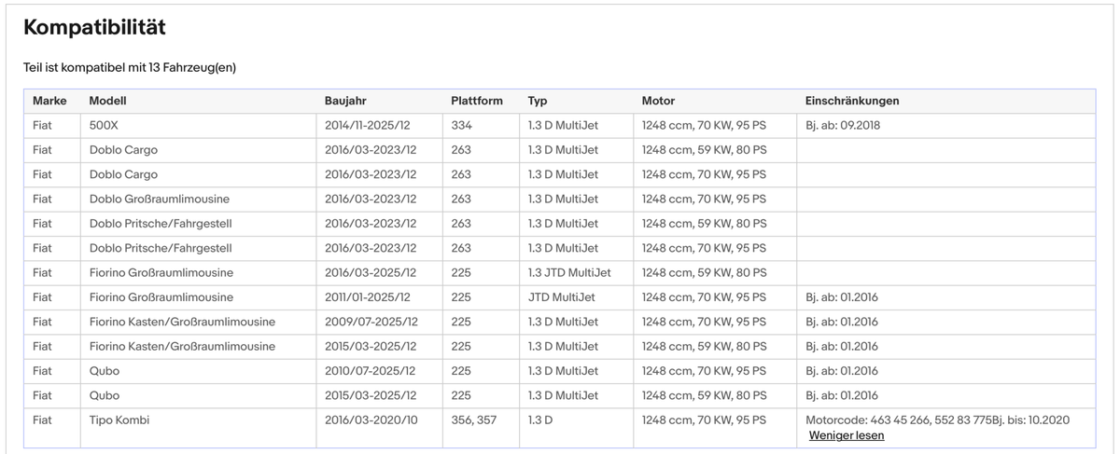Select the '2014/11-2025/12' year cell
The width and height of the screenshot is (1120, 454).
[x=369, y=126]
